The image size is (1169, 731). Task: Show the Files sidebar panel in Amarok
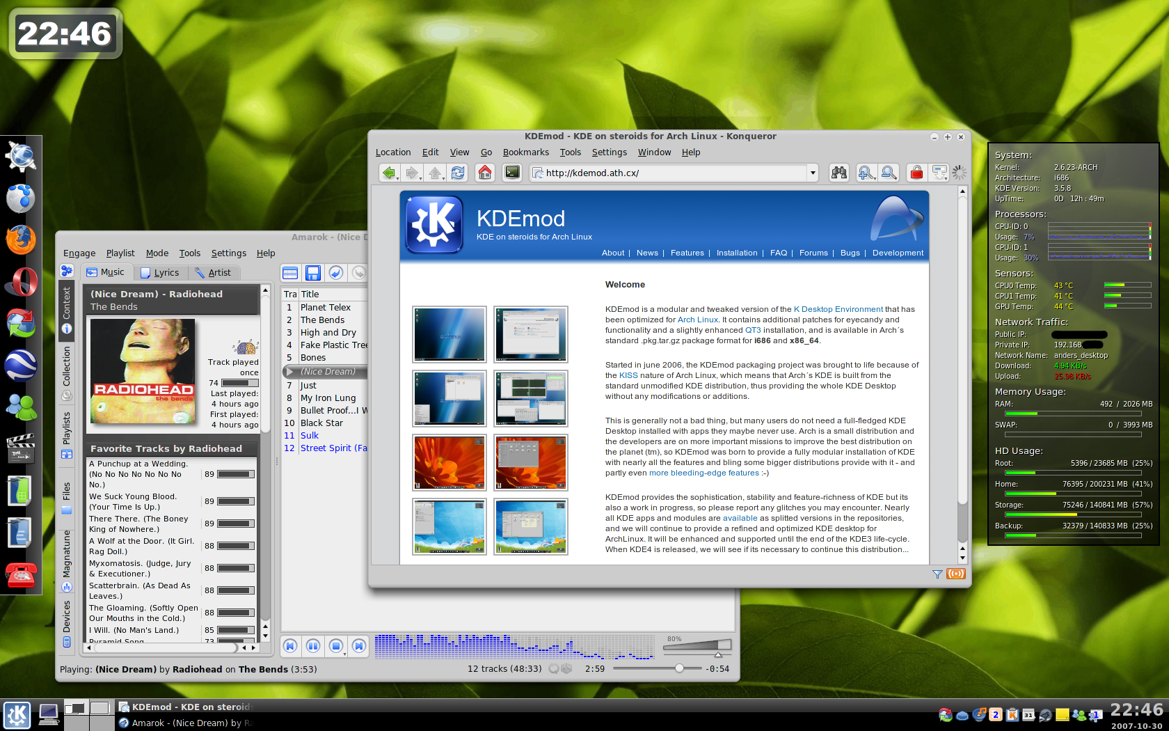coord(67,497)
